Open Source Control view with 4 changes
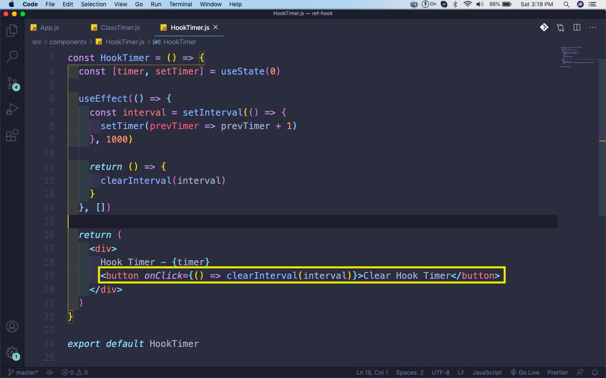The height and width of the screenshot is (378, 606). [x=12, y=83]
